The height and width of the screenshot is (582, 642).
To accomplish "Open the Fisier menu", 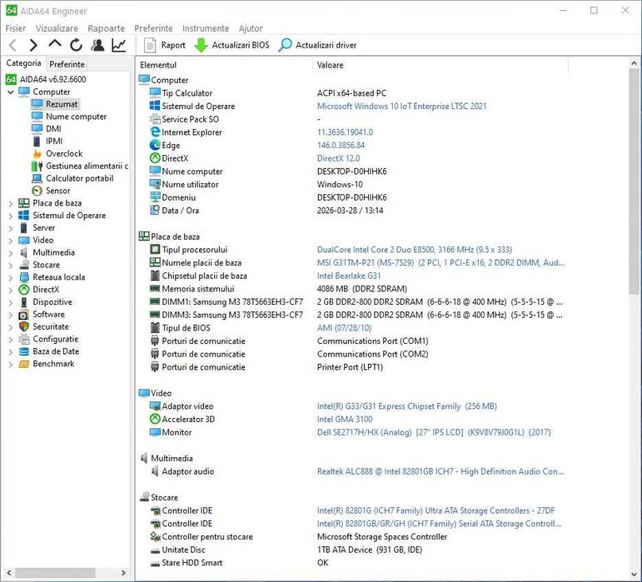I will (16, 28).
